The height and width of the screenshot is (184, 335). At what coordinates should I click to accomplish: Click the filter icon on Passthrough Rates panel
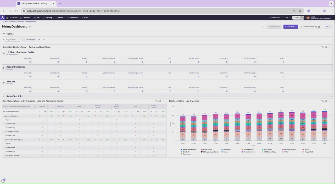point(156,101)
